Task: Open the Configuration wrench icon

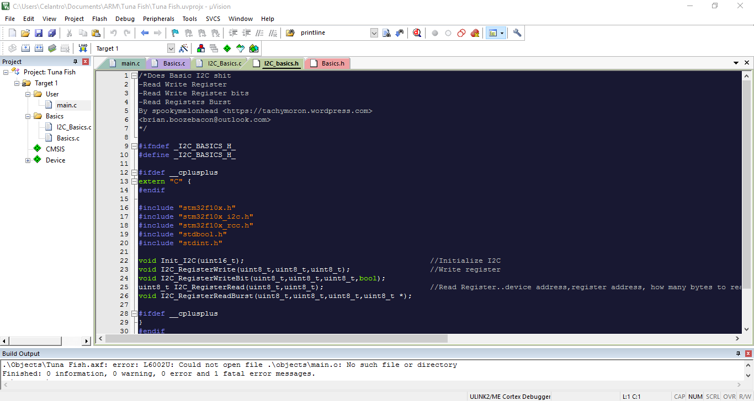Action: coord(517,33)
